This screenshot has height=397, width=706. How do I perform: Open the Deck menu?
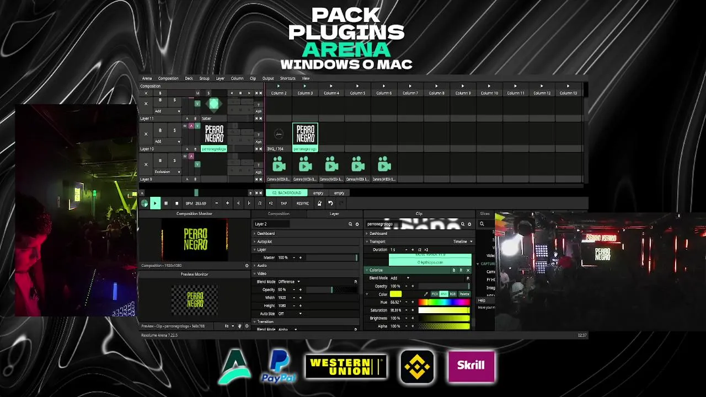tap(189, 78)
